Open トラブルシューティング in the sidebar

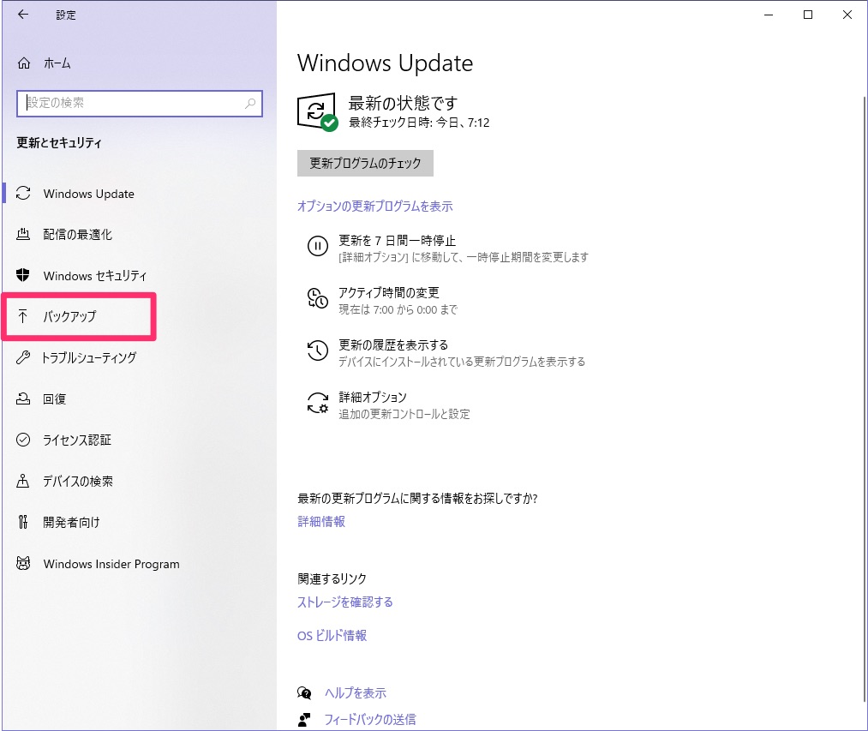[x=89, y=357]
